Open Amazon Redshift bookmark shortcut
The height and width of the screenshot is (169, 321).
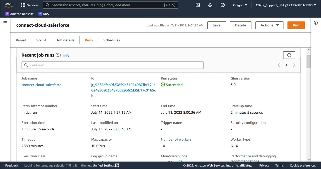19,14
